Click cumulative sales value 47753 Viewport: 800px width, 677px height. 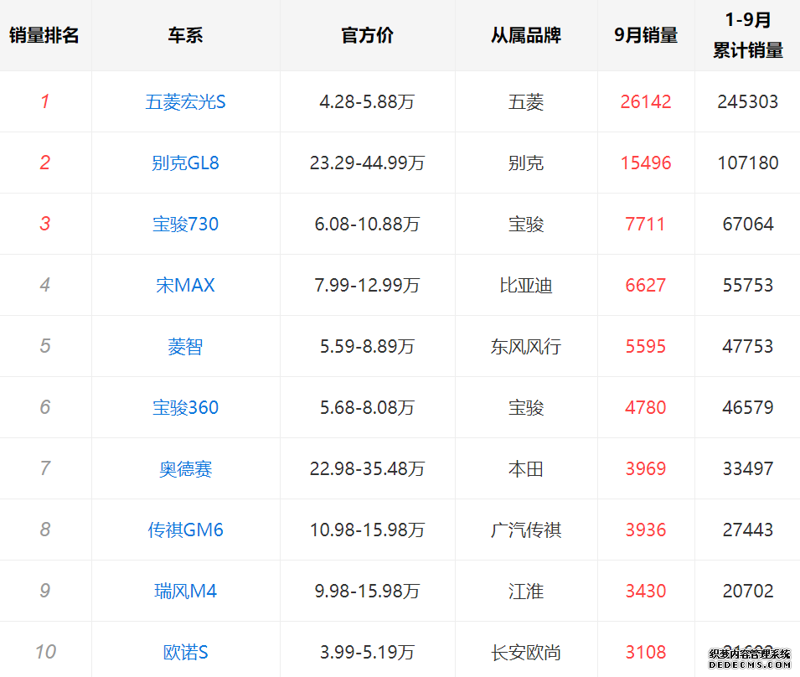(748, 346)
